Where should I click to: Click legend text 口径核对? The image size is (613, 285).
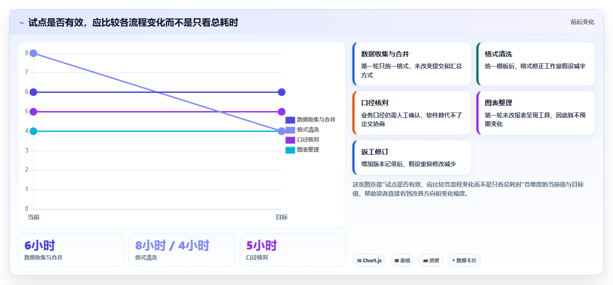click(x=308, y=140)
